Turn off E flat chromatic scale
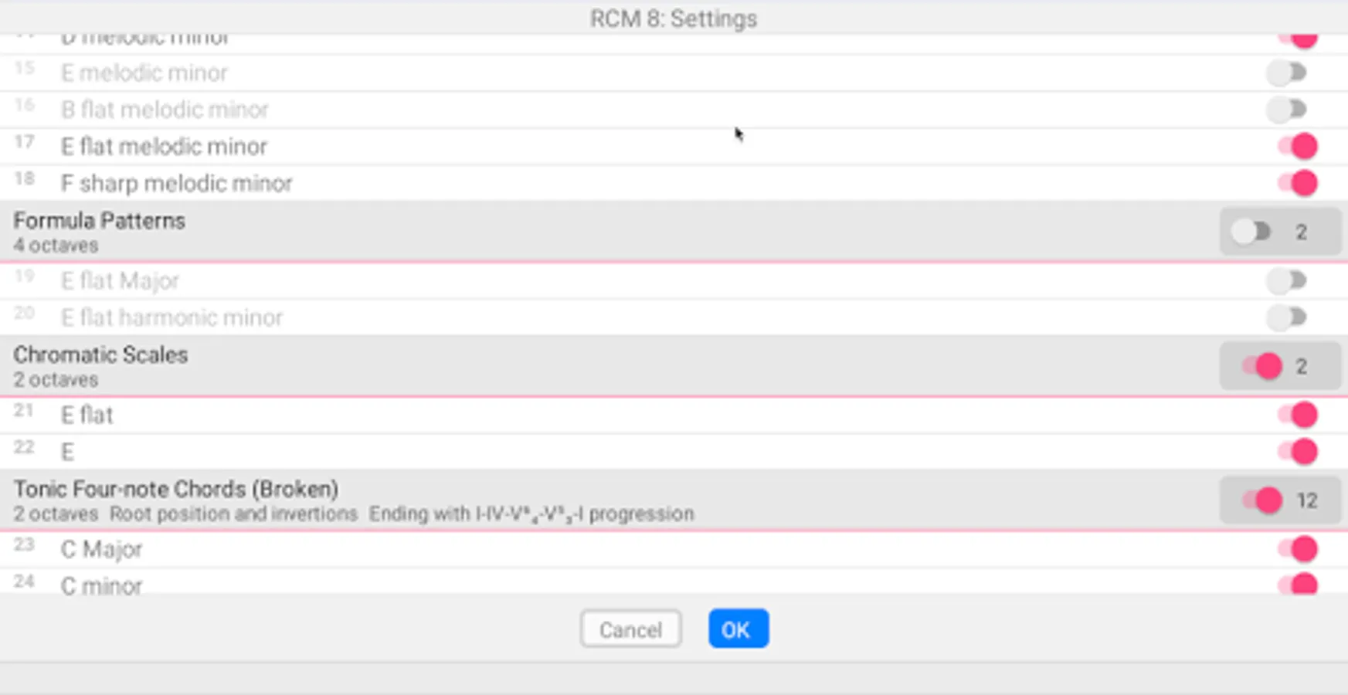Viewport: 1348px width, 695px height. tap(1298, 415)
